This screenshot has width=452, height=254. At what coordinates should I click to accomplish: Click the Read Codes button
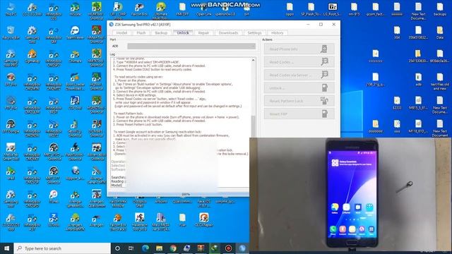tap(299, 62)
